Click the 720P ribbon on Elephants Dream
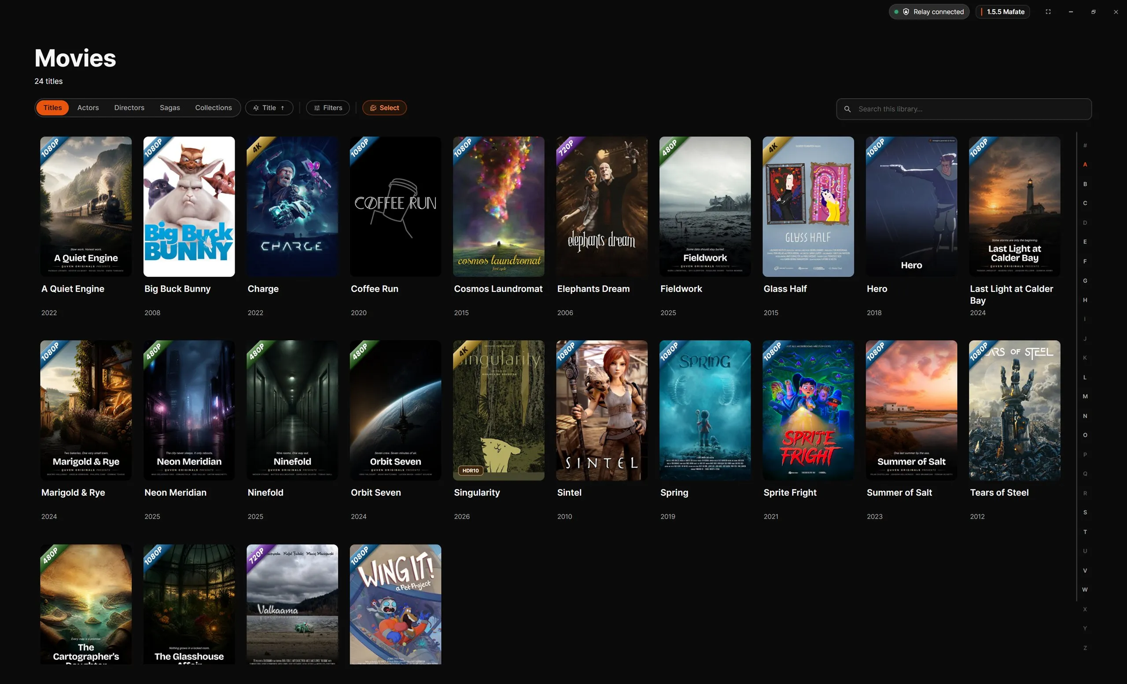 click(567, 147)
